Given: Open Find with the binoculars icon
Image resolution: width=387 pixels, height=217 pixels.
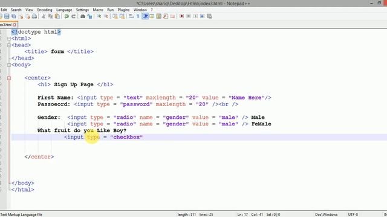Looking at the screenshot, I should pos(83,16).
